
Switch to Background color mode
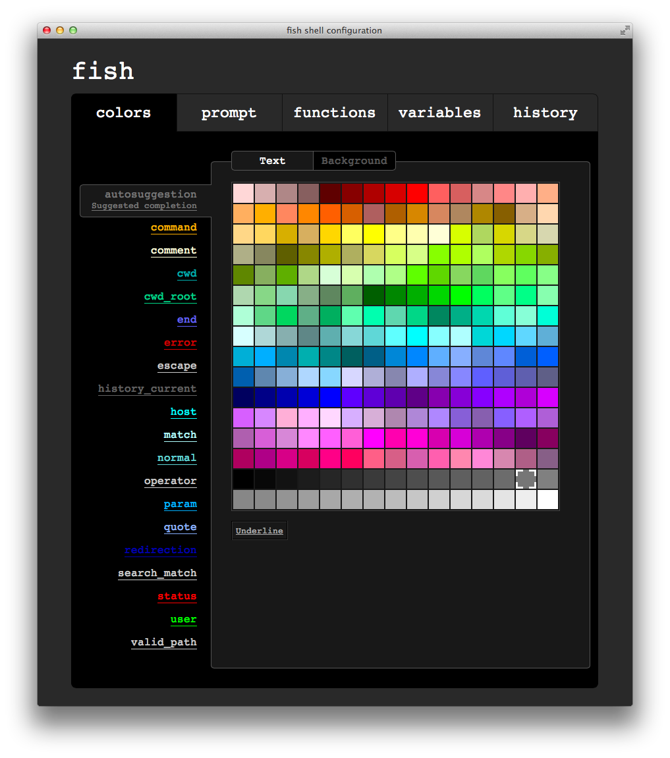[354, 161]
